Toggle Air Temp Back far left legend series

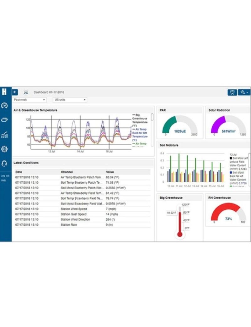click(140, 133)
